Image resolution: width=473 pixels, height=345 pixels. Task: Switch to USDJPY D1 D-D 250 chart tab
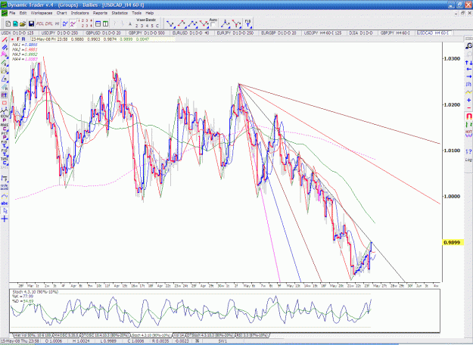(x=60, y=33)
